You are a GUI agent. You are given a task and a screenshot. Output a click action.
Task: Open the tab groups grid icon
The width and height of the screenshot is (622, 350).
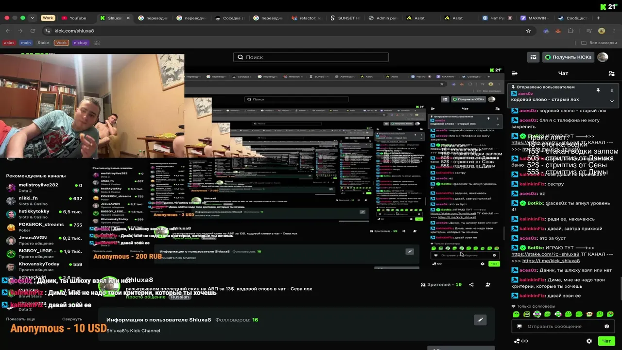pyautogui.click(x=97, y=43)
